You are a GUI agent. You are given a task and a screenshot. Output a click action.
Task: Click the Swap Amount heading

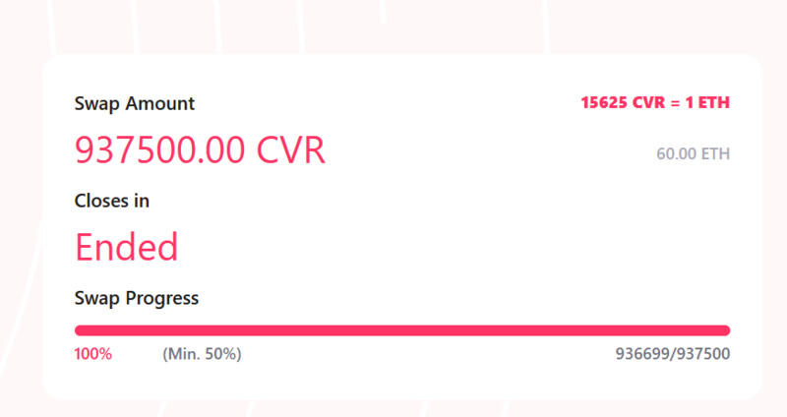click(x=135, y=103)
